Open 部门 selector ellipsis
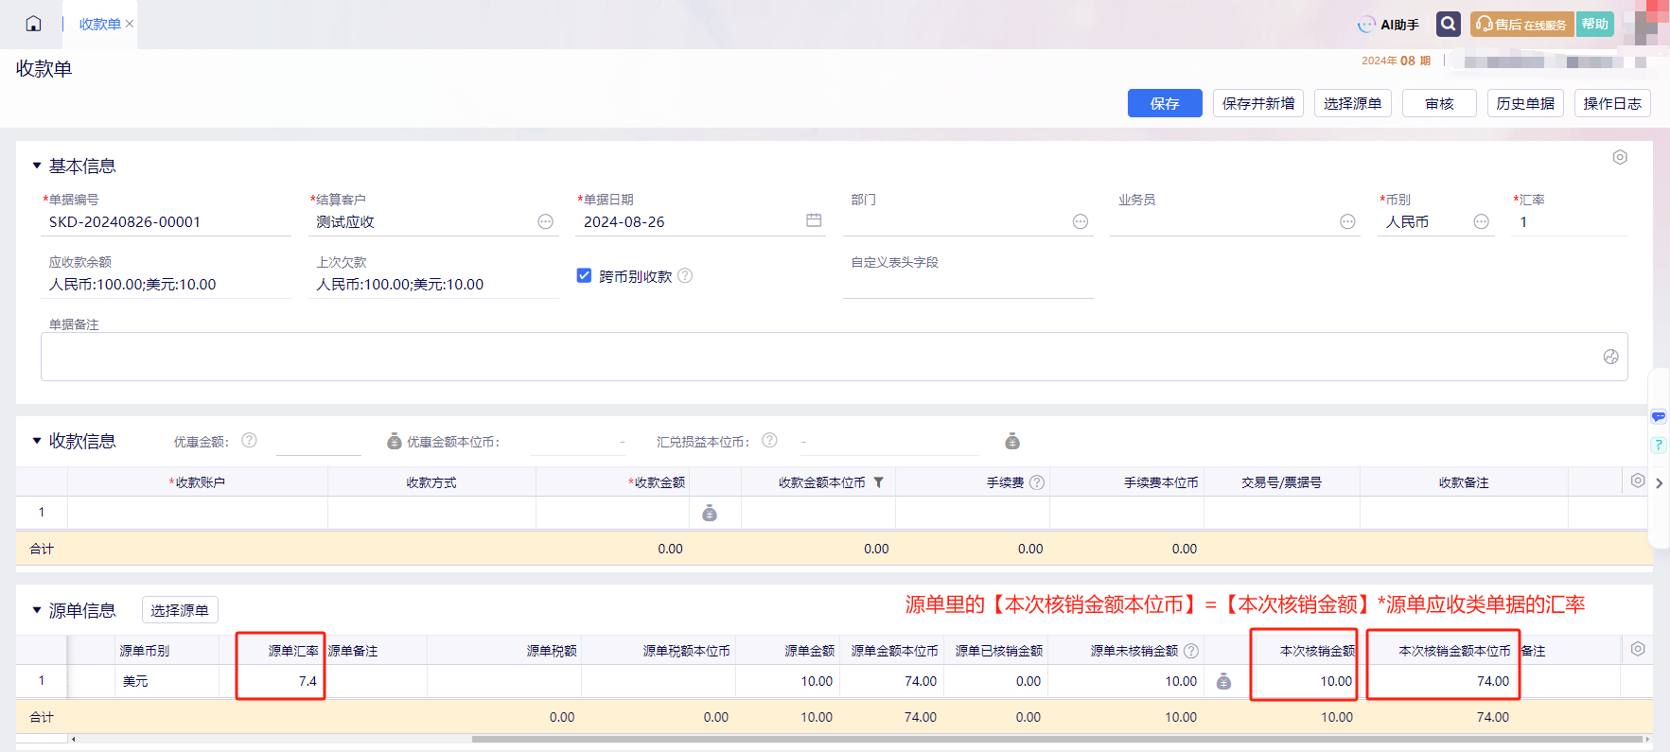 point(1080,221)
